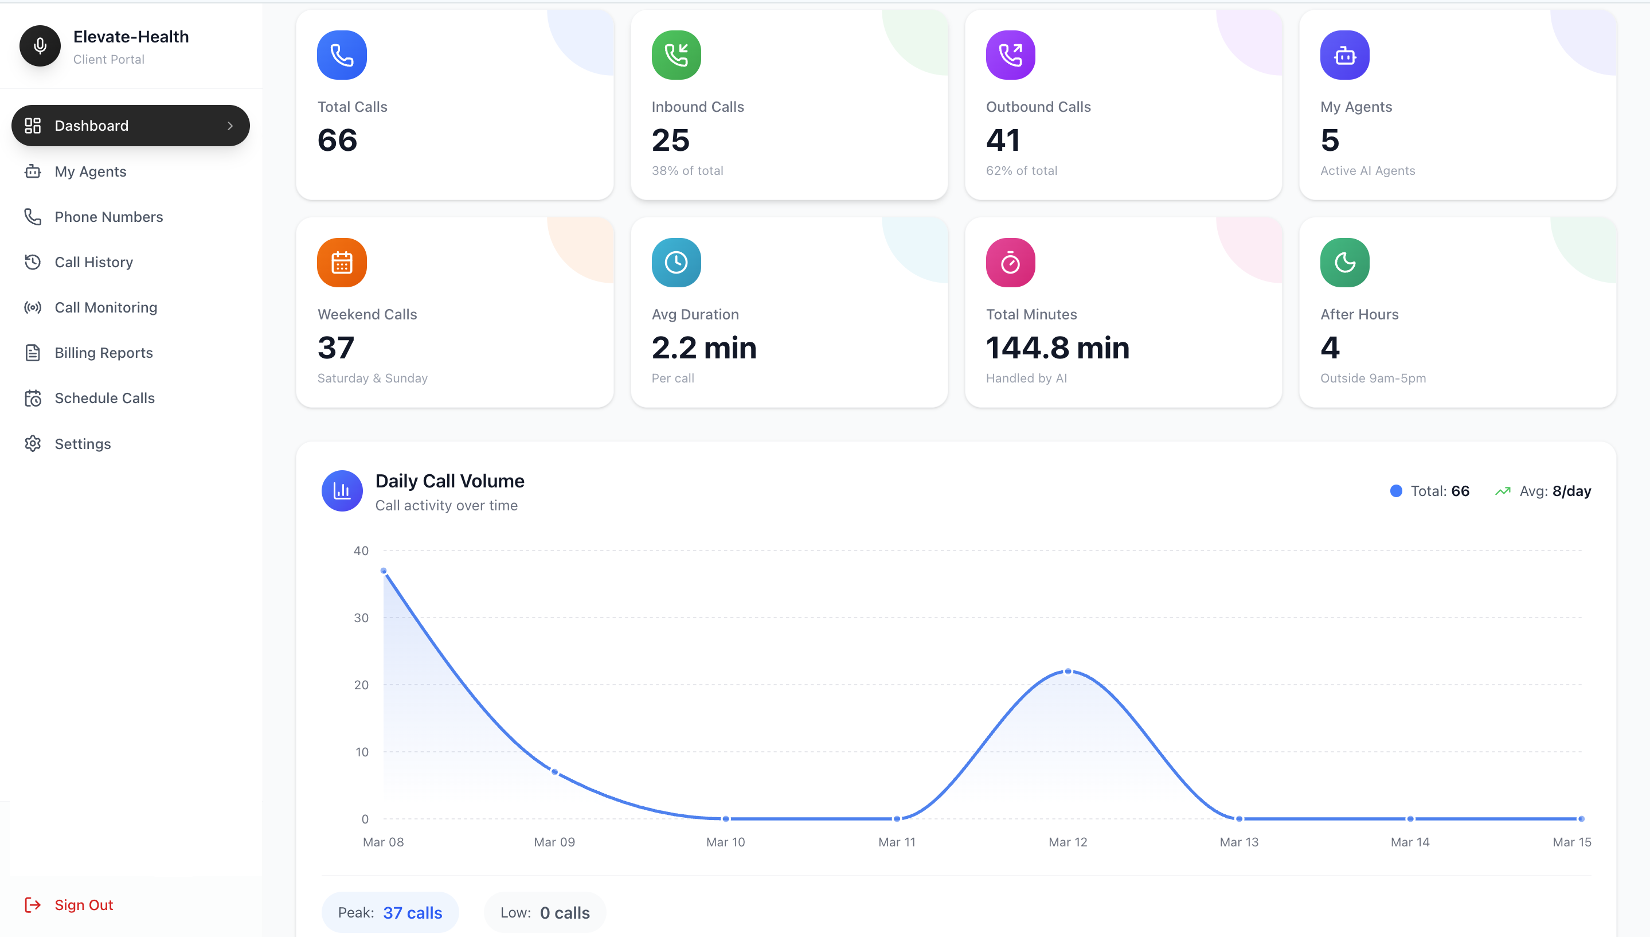1650x937 pixels.
Task: Click the Daily Call Volume chart icon
Action: [x=342, y=490]
